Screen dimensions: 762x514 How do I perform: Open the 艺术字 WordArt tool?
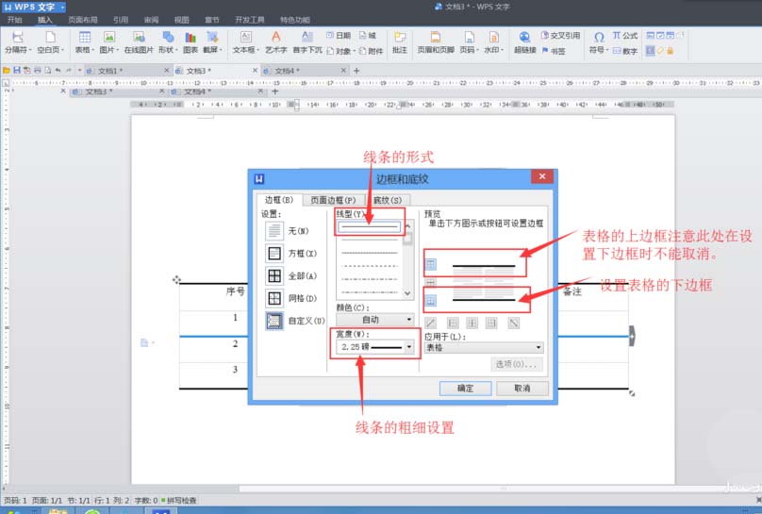[275, 41]
